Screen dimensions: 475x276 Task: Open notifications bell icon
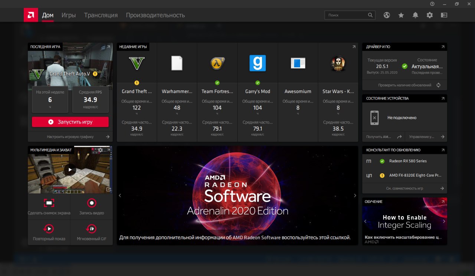pyautogui.click(x=415, y=15)
